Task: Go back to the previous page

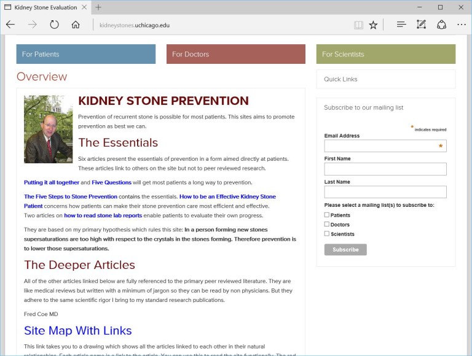Action: (10, 25)
